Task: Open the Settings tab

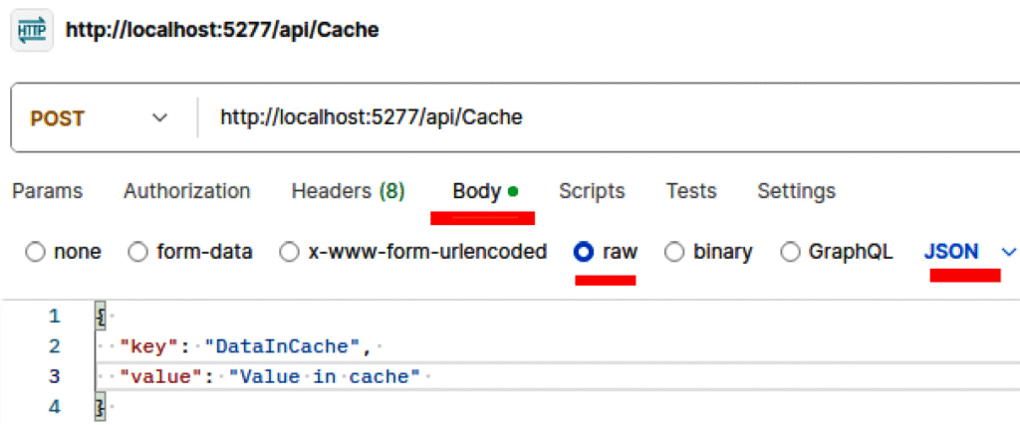Action: tap(796, 191)
